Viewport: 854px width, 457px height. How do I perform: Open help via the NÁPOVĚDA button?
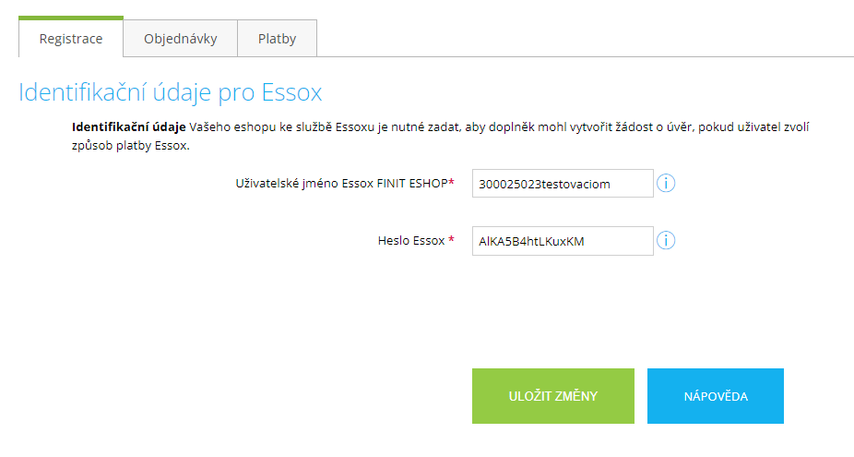[x=716, y=396]
